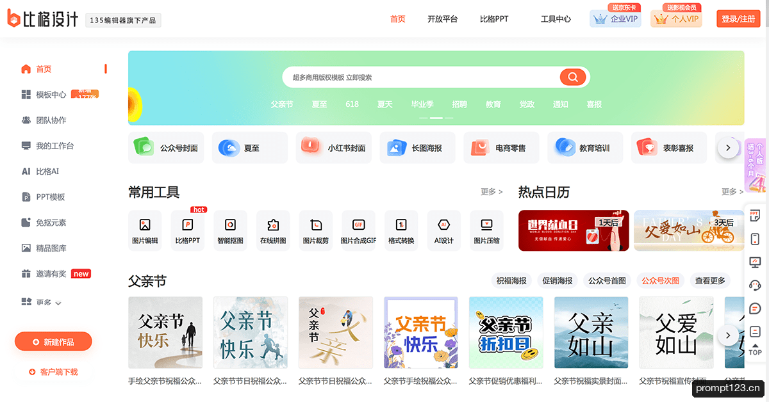Click the mobile phone icon in floating bar
The image size is (769, 402).
[x=755, y=239]
